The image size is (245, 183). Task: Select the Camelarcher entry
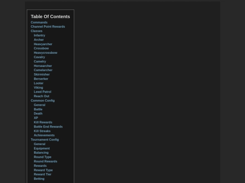pyautogui.click(x=43, y=70)
